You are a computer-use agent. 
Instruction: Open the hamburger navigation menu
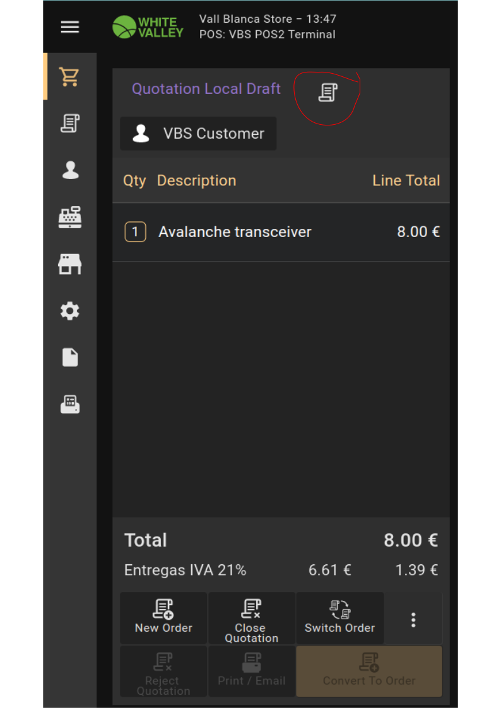pos(70,27)
